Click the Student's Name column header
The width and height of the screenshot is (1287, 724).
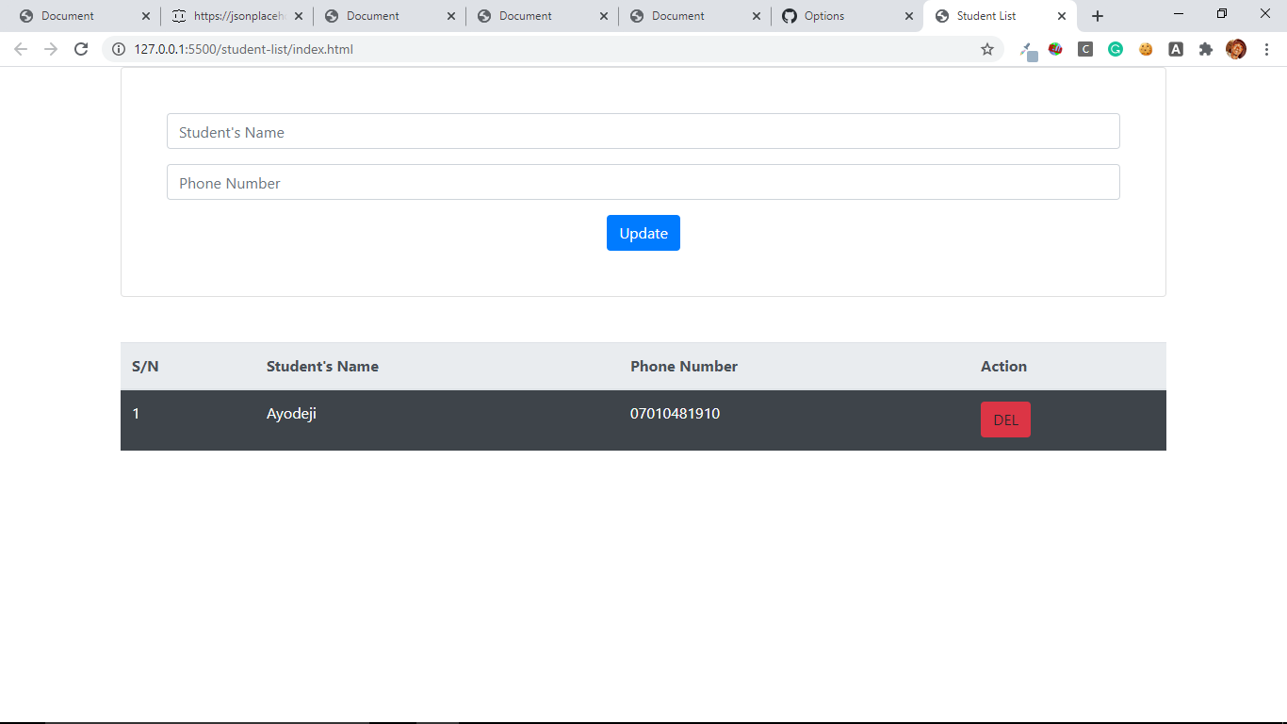point(322,366)
